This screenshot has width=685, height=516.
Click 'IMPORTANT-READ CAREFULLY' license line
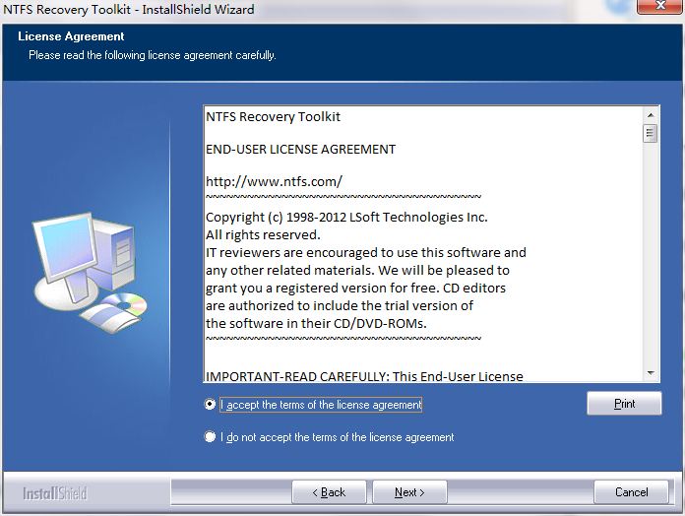(x=364, y=376)
